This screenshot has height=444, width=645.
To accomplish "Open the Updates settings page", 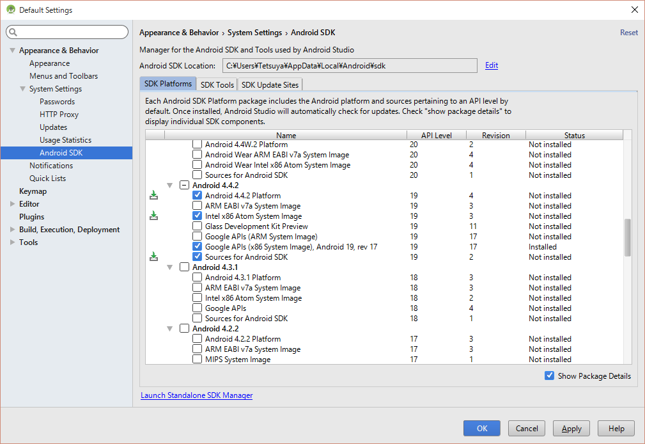I will [54, 127].
